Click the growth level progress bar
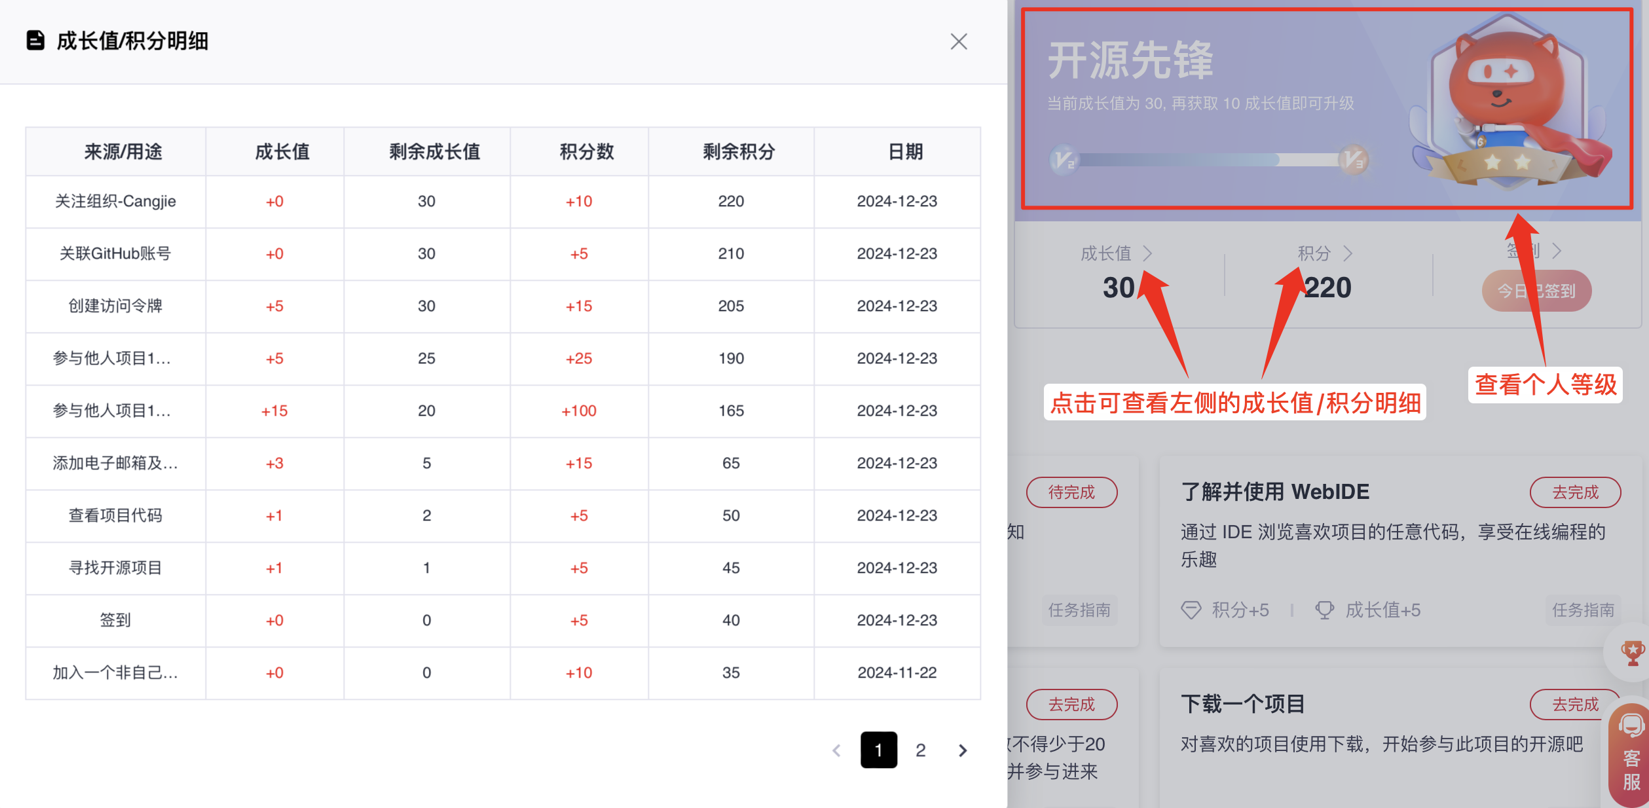1649x808 pixels. (1208, 160)
